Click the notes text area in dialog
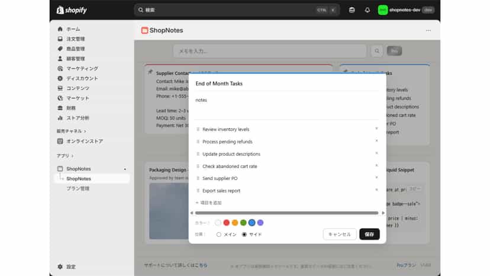This screenshot has width=490, height=276. (286, 107)
